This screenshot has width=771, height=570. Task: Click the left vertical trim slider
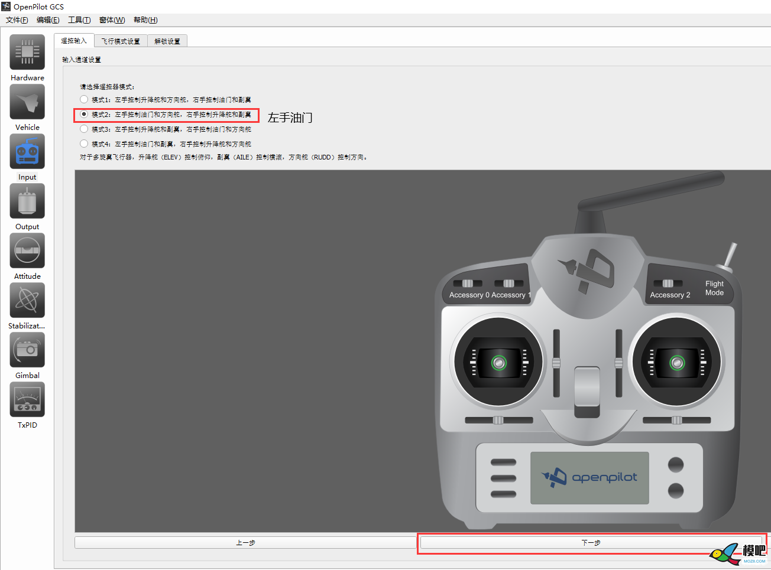[x=556, y=363]
